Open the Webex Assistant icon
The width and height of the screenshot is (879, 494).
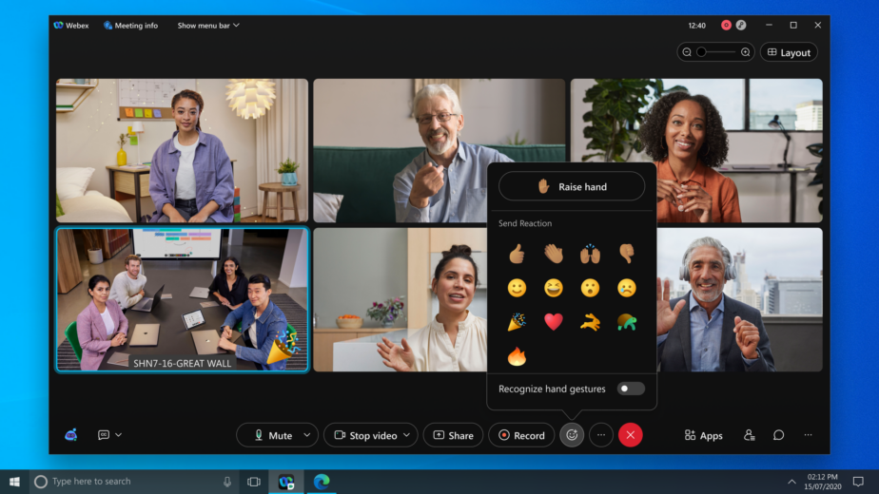71,435
